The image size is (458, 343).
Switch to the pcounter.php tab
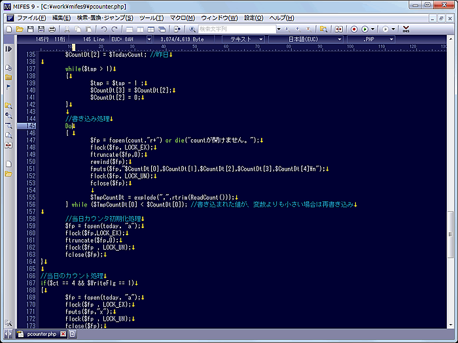click(x=41, y=334)
